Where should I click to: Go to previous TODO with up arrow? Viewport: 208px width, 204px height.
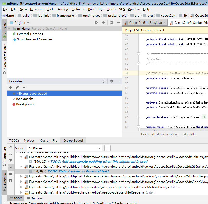point(11,148)
